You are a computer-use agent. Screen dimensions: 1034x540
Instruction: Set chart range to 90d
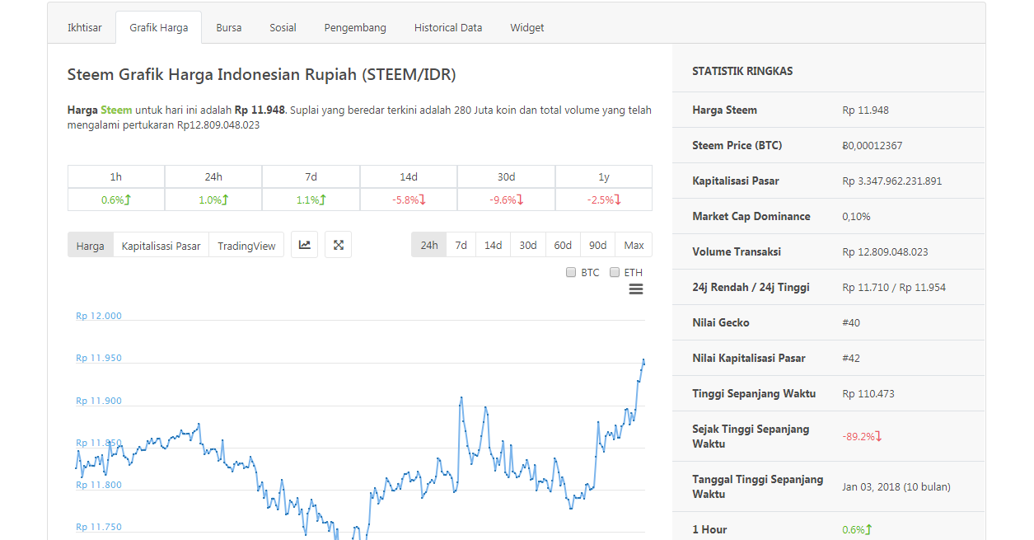(x=598, y=245)
